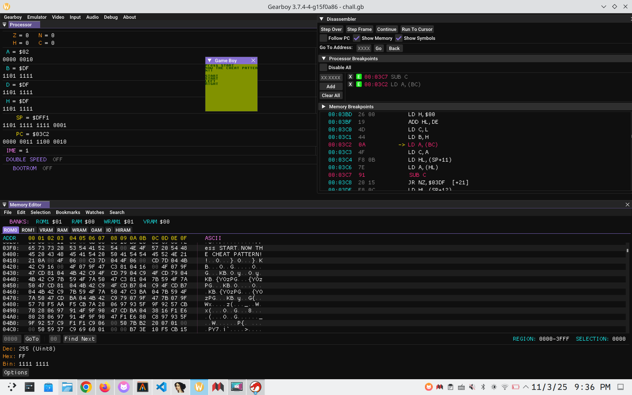This screenshot has height=395, width=632.
Task: Close the Game Boy screen window
Action: [253, 61]
